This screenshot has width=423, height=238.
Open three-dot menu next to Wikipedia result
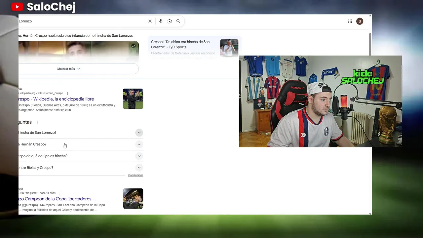(x=67, y=93)
